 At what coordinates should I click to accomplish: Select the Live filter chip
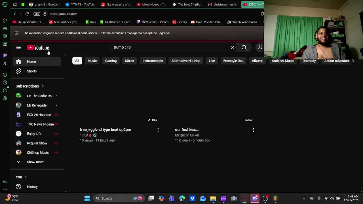click(212, 61)
